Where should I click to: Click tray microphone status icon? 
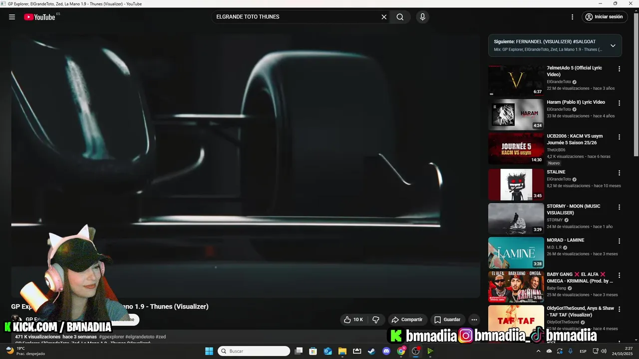click(x=570, y=351)
